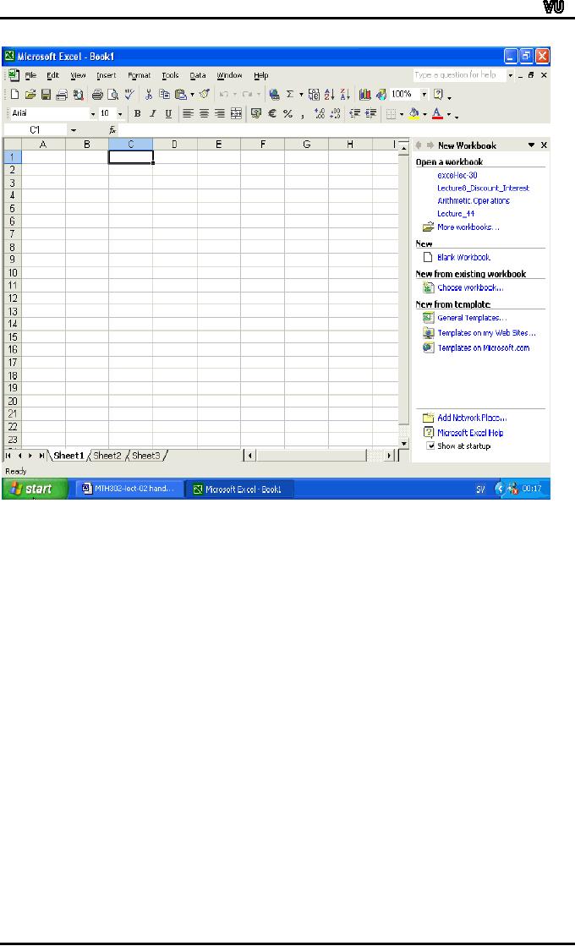Create a new blank workbook from toolbar
Viewport: 575px width, 946px height.
point(14,94)
